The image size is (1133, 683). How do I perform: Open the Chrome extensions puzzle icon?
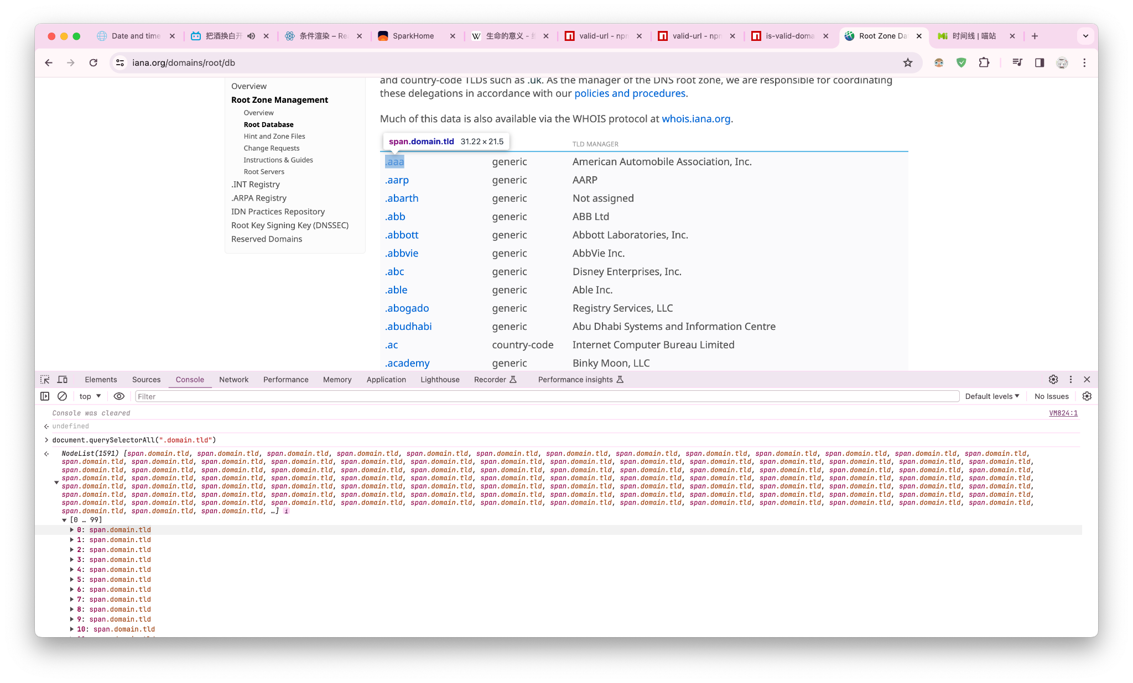coord(984,62)
